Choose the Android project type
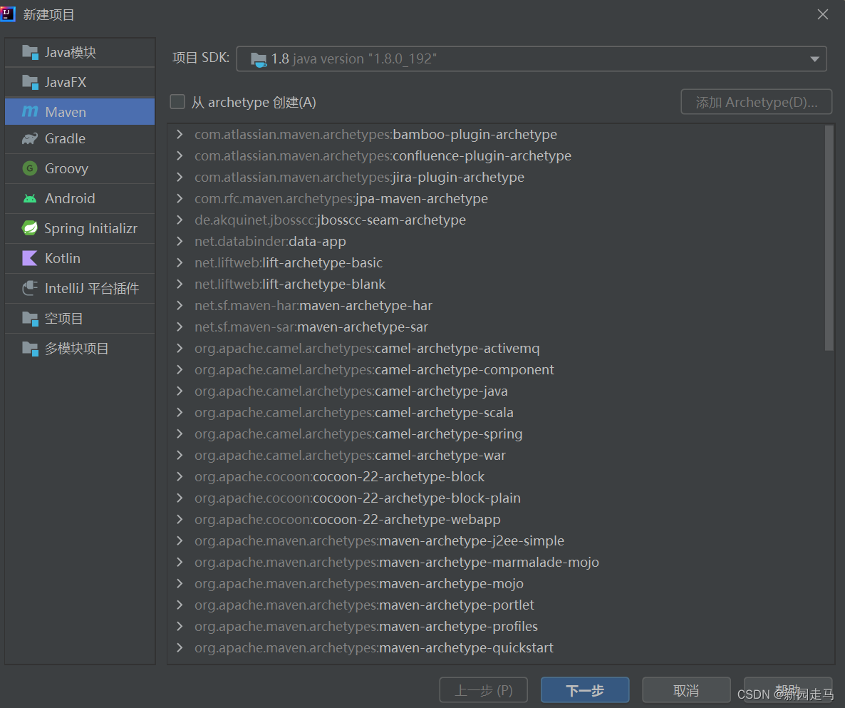Screen dimensions: 845x708 [x=80, y=198]
